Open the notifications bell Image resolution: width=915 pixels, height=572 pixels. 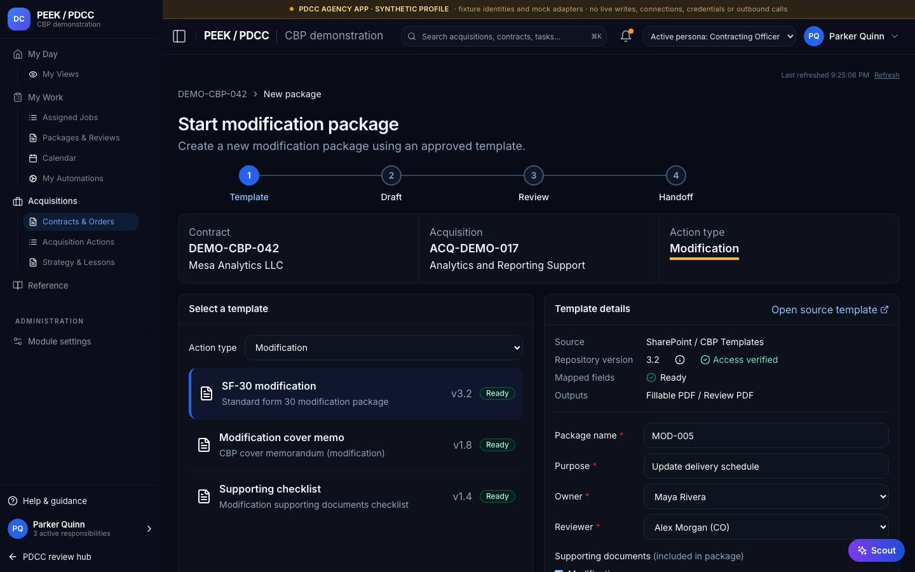pyautogui.click(x=626, y=36)
